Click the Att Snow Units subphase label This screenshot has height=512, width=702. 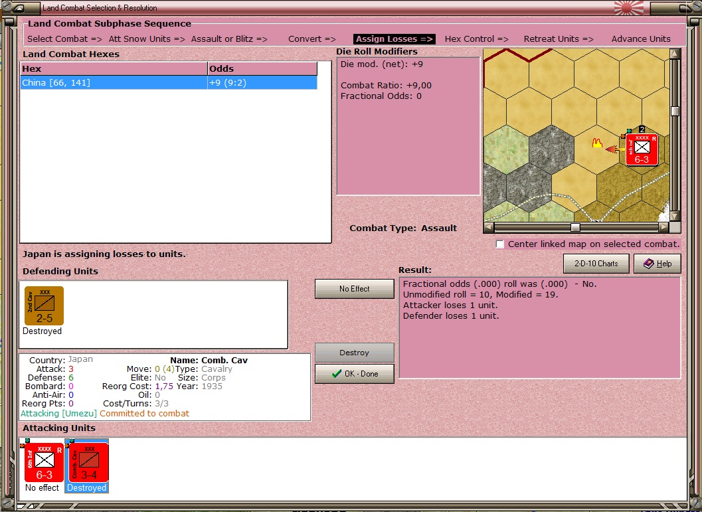click(147, 39)
